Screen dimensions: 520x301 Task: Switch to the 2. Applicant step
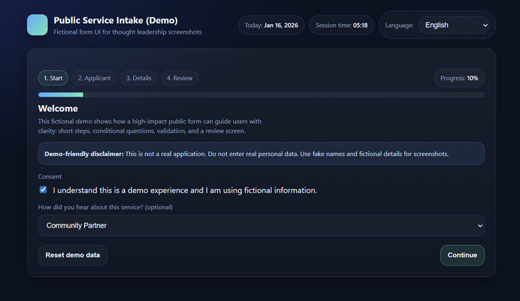94,78
